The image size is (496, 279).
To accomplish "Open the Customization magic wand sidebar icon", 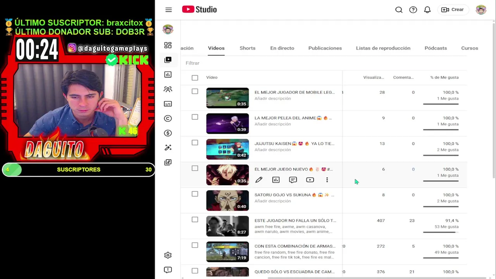I will click(168, 148).
